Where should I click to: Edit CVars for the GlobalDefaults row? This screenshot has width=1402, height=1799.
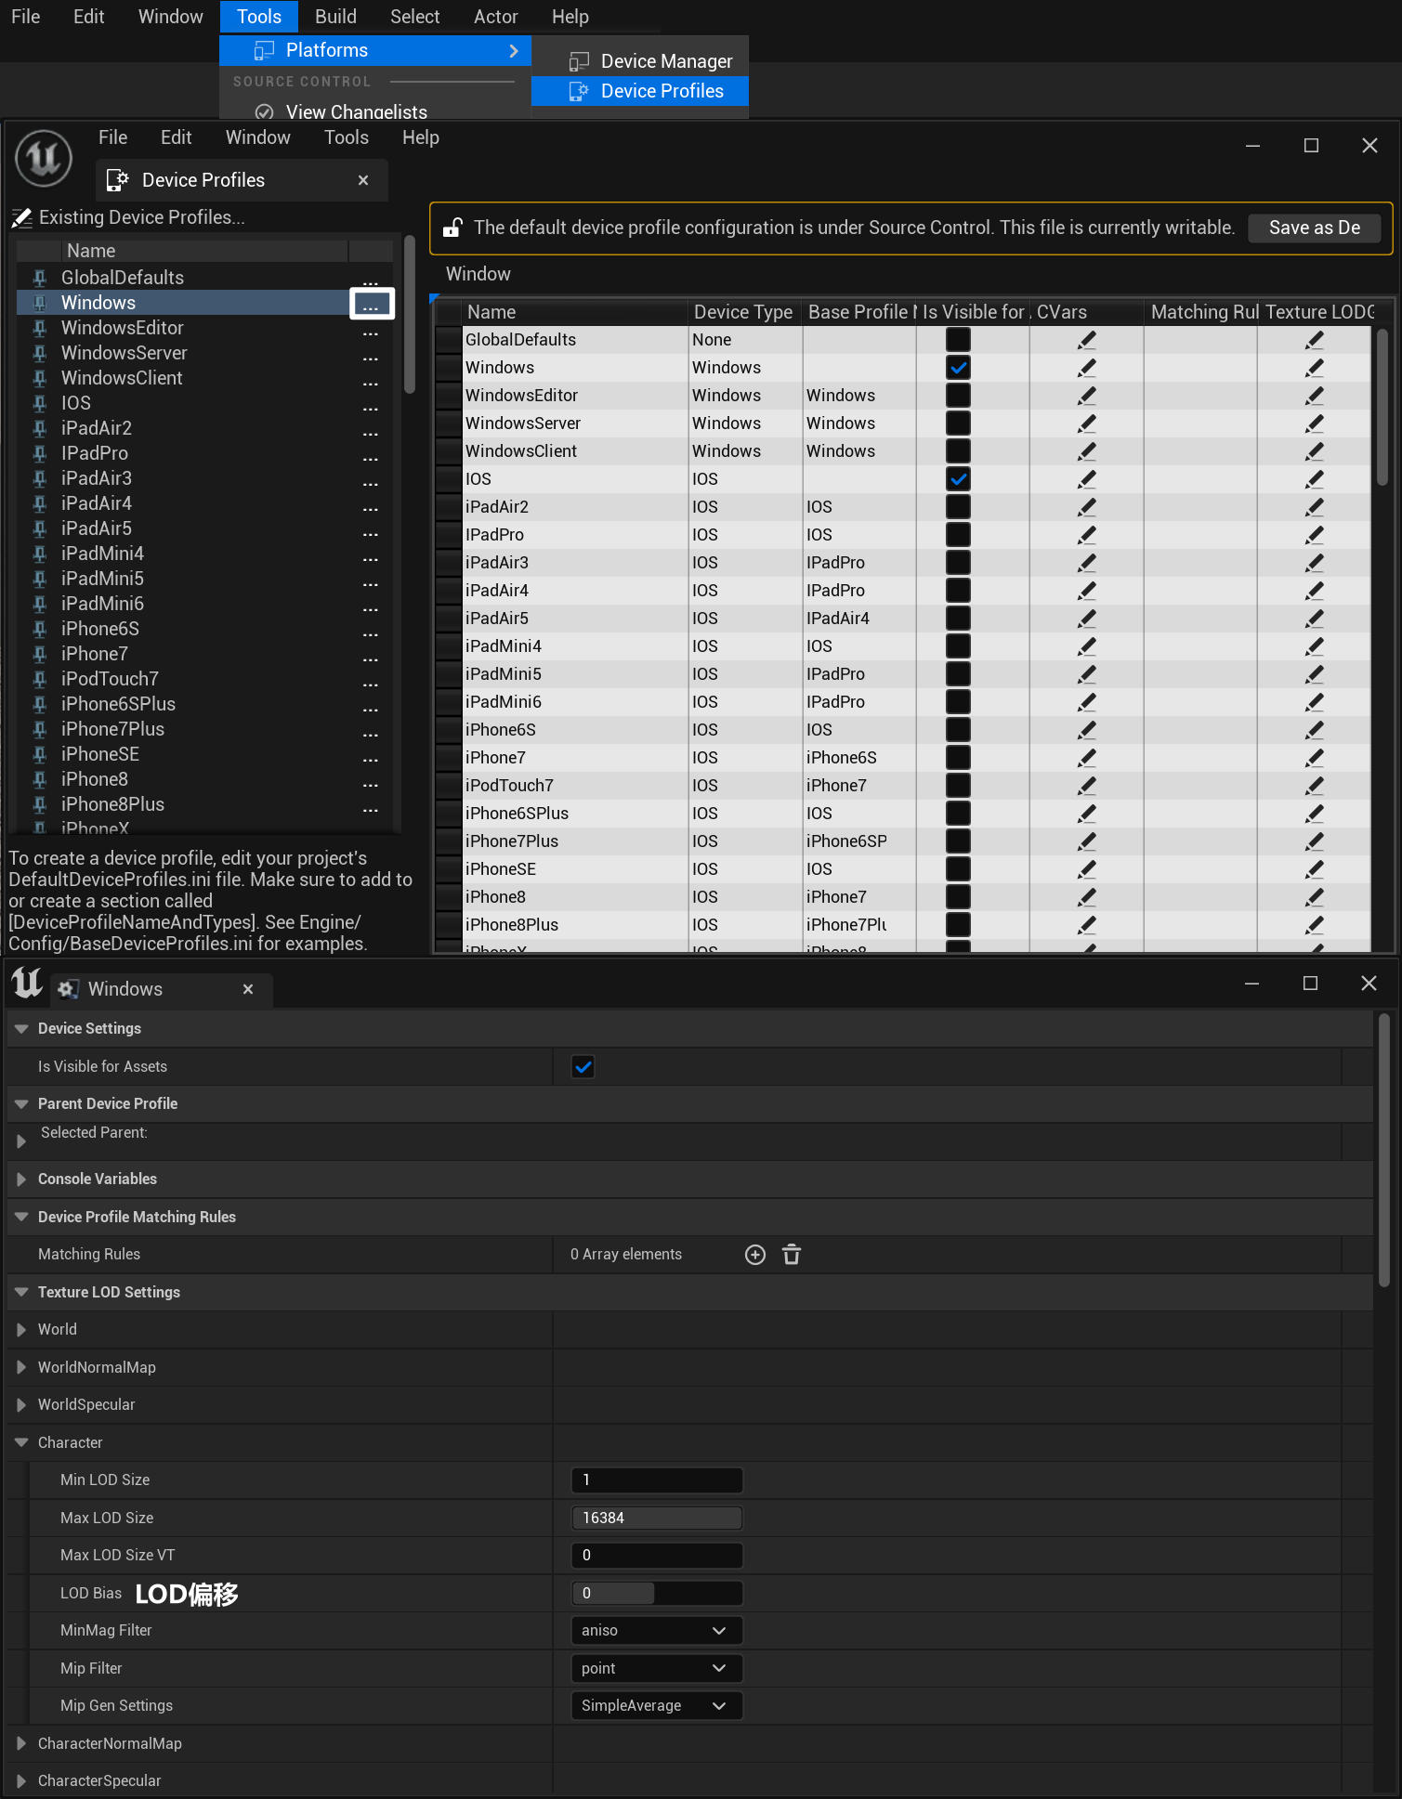click(1086, 340)
